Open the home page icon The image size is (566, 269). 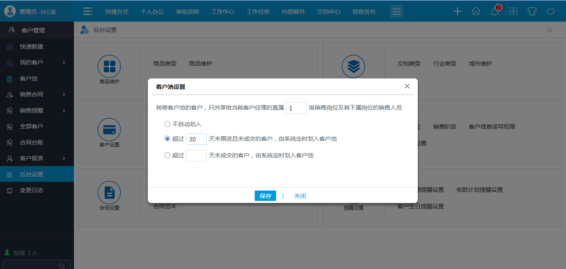pyautogui.click(x=476, y=12)
